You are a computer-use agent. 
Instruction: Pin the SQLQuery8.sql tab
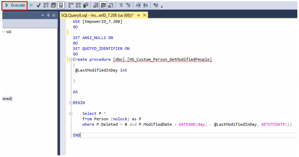tap(139, 15)
